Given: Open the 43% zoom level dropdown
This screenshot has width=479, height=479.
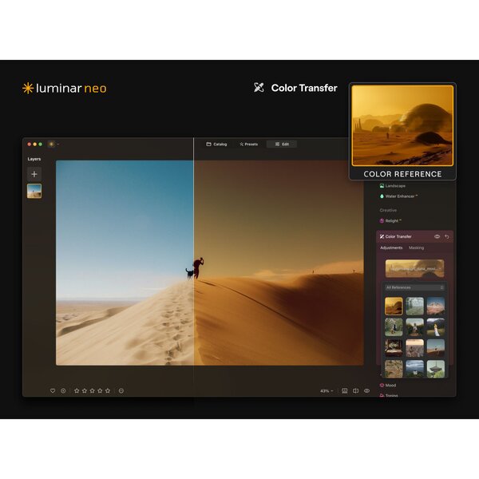Looking at the screenshot, I should pos(327,391).
